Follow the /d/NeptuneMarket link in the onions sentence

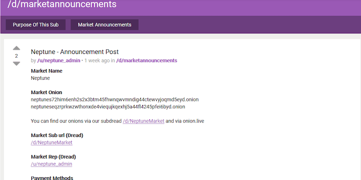pos(143,121)
